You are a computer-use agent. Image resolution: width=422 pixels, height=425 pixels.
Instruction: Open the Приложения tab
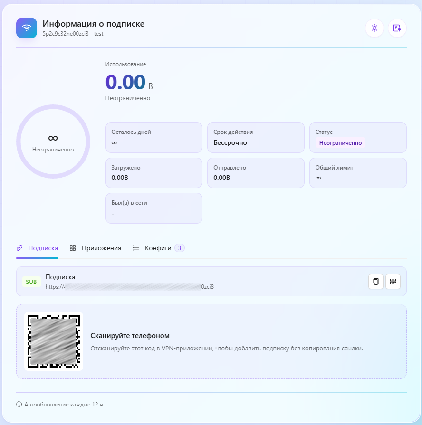pyautogui.click(x=95, y=248)
